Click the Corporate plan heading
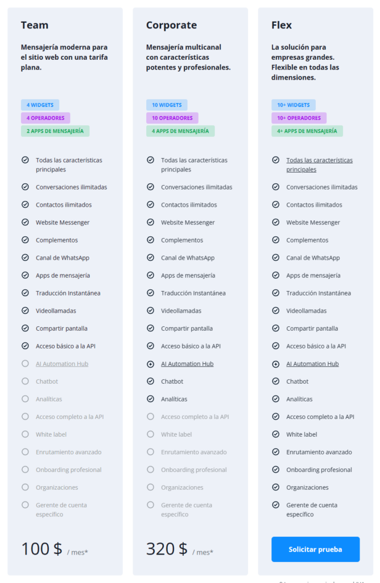The height and width of the screenshot is (583, 380). 171,25
